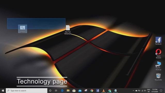
Task: Open File Explorer from the taskbar
Action: 68,91
